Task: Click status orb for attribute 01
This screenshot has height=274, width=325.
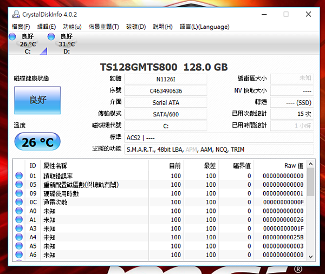Action: pyautogui.click(x=19, y=175)
